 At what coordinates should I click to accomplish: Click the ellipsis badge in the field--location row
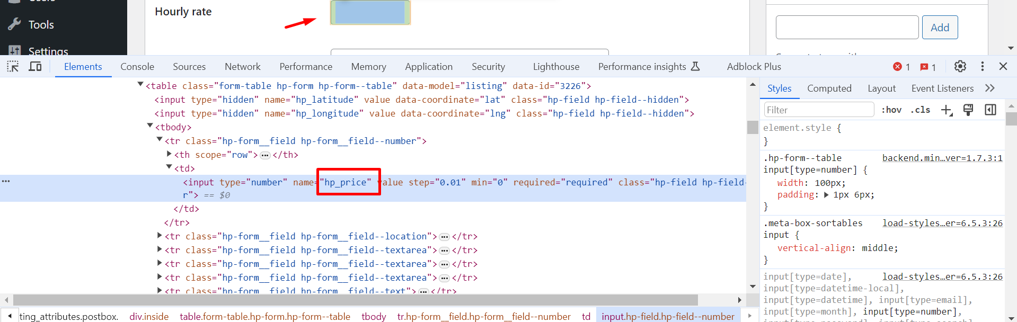click(445, 237)
